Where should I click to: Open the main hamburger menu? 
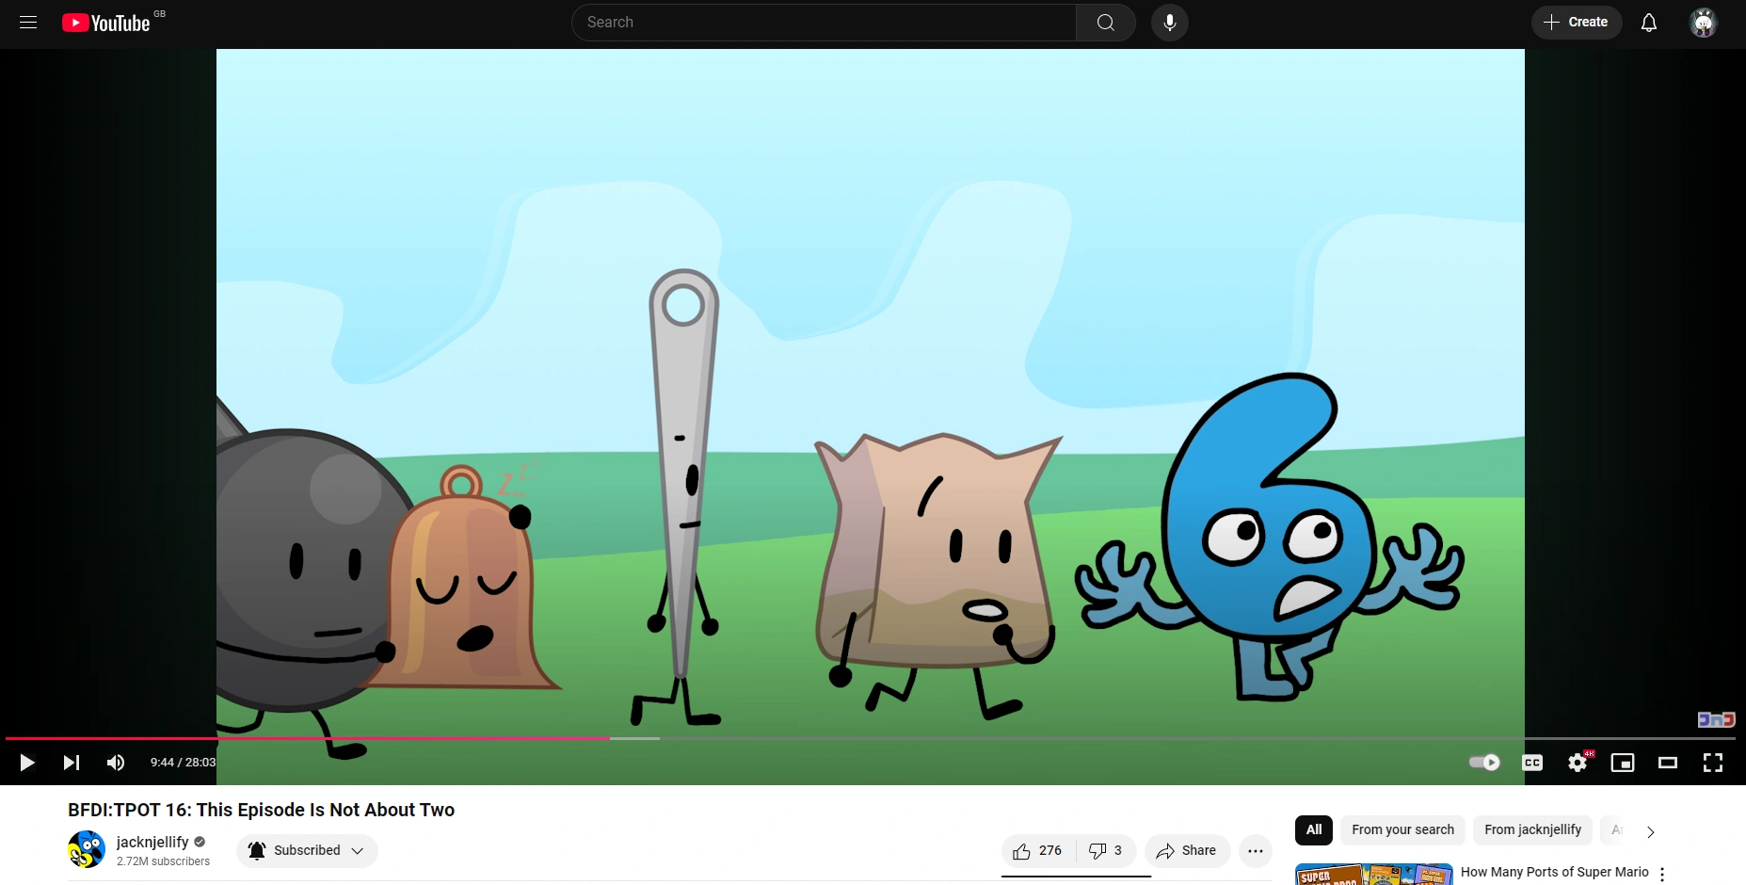[27, 22]
